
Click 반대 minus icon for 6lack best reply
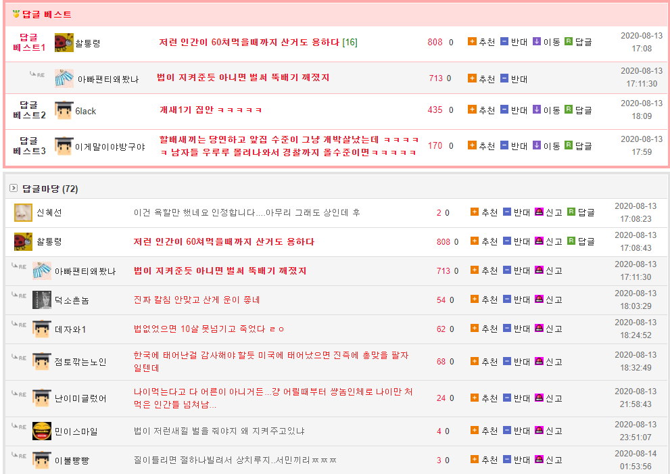pos(504,110)
